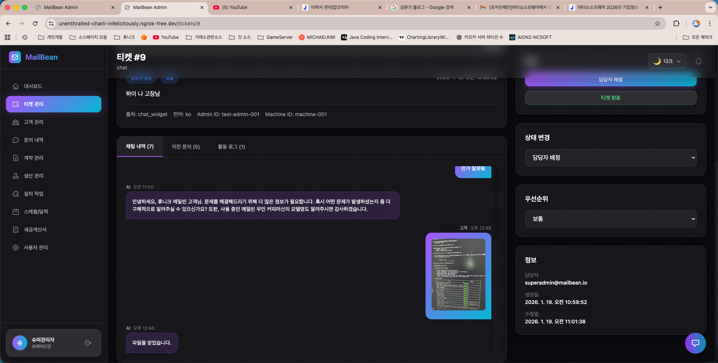Switch to the 채팅 내역 (7) tab
Image resolution: width=718 pixels, height=363 pixels.
click(140, 146)
